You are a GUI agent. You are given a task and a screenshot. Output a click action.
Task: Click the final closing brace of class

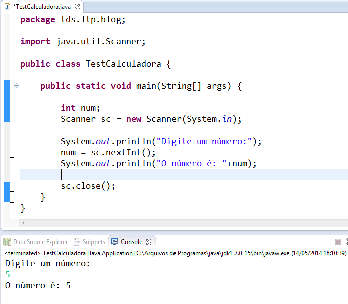[23, 208]
